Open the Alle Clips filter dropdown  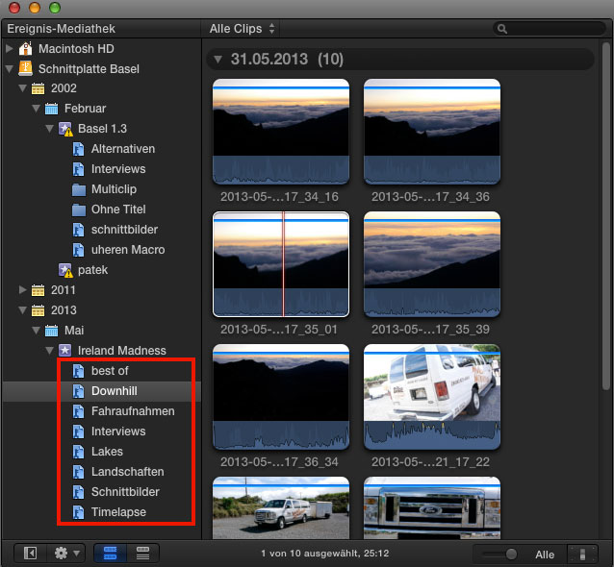point(243,29)
